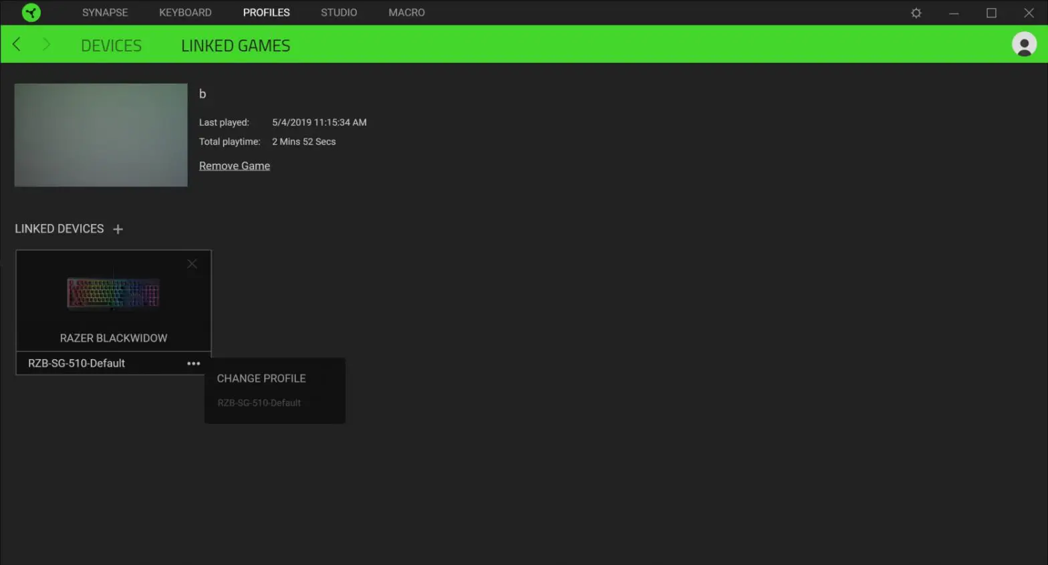
Task: Click the last played date 5/4/2019
Action: coord(319,122)
